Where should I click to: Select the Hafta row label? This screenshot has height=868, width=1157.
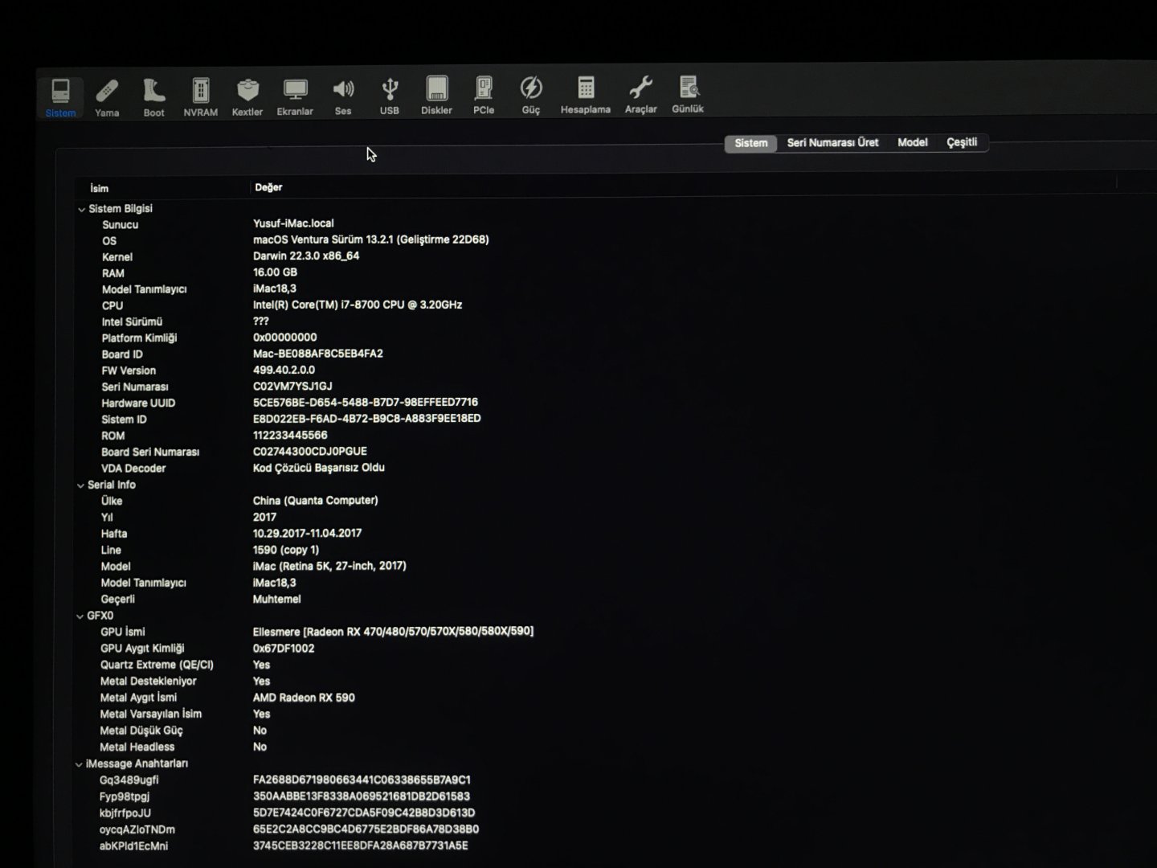click(114, 534)
